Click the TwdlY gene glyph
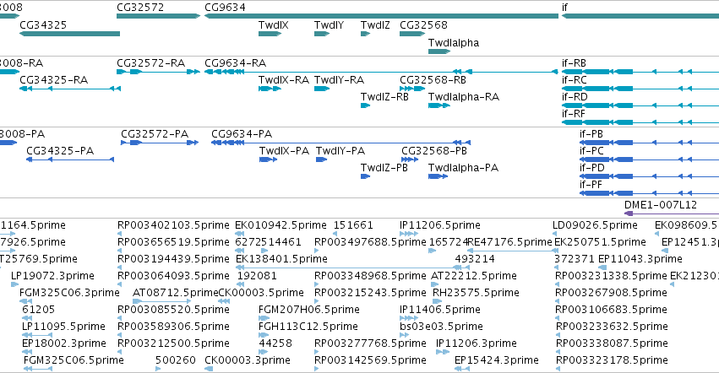The image size is (719, 373). coord(322,34)
